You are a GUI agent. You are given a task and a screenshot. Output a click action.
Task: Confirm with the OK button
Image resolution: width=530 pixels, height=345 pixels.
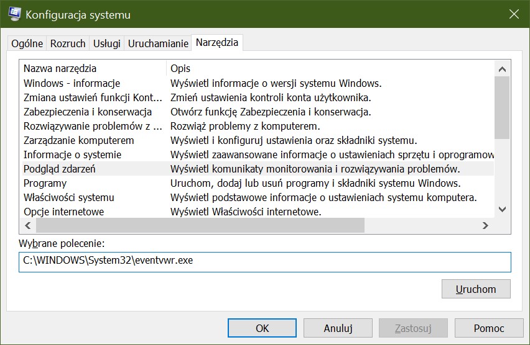coord(262,328)
